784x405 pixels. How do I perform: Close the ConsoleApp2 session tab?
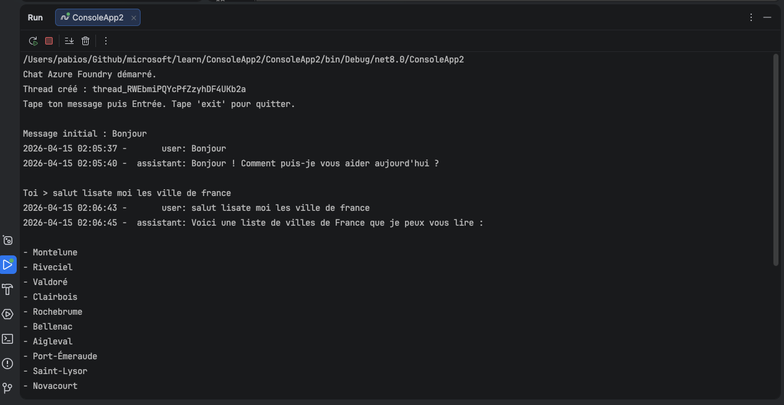(x=133, y=17)
